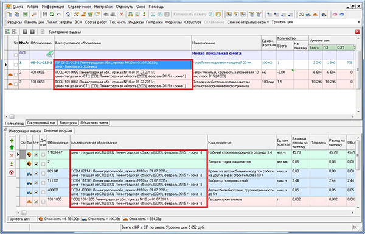Check the Доб checkbox for resource 400001
Screen dimensions: 365x234
click(43, 193)
